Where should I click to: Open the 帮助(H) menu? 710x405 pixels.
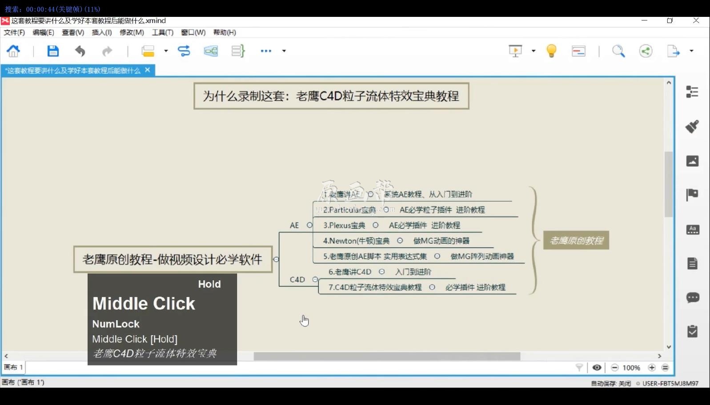pos(225,32)
